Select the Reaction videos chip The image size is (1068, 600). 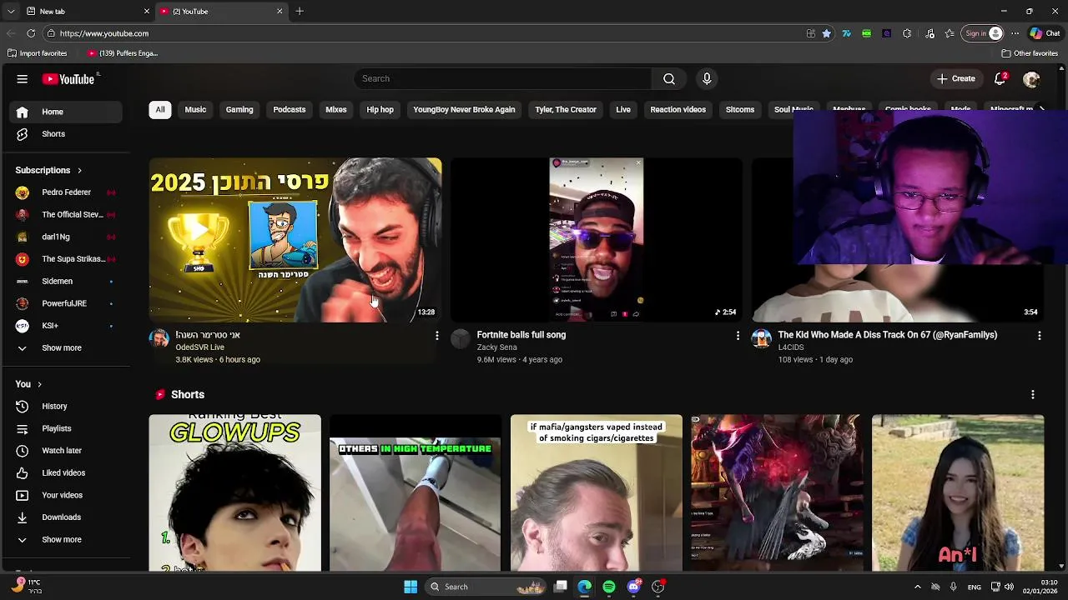tap(678, 110)
